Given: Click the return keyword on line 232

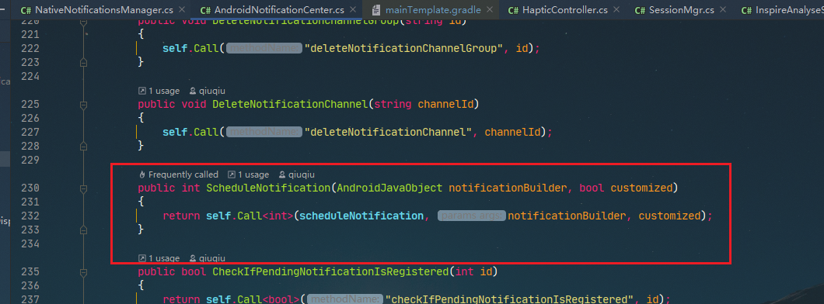Looking at the screenshot, I should [x=181, y=216].
